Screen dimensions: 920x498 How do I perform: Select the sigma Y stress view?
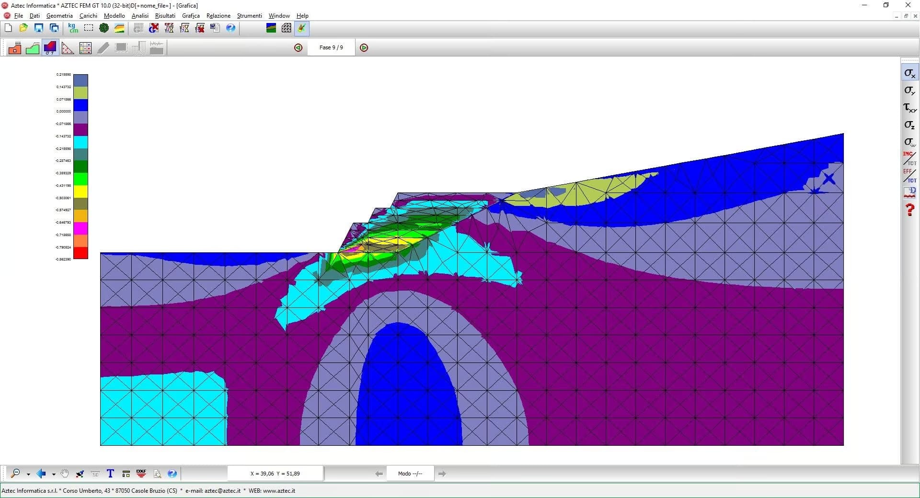[909, 91]
